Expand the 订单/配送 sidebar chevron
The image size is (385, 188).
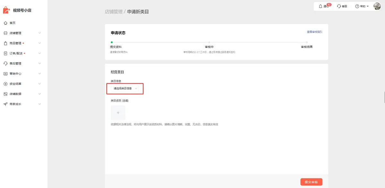click(39, 53)
